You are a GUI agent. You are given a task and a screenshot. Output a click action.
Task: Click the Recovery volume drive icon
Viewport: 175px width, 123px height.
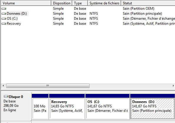(x=4, y=24)
